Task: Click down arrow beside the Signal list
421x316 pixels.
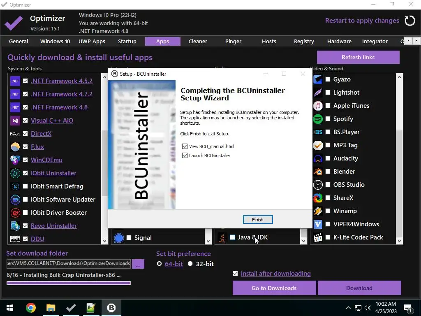Action: point(208,241)
